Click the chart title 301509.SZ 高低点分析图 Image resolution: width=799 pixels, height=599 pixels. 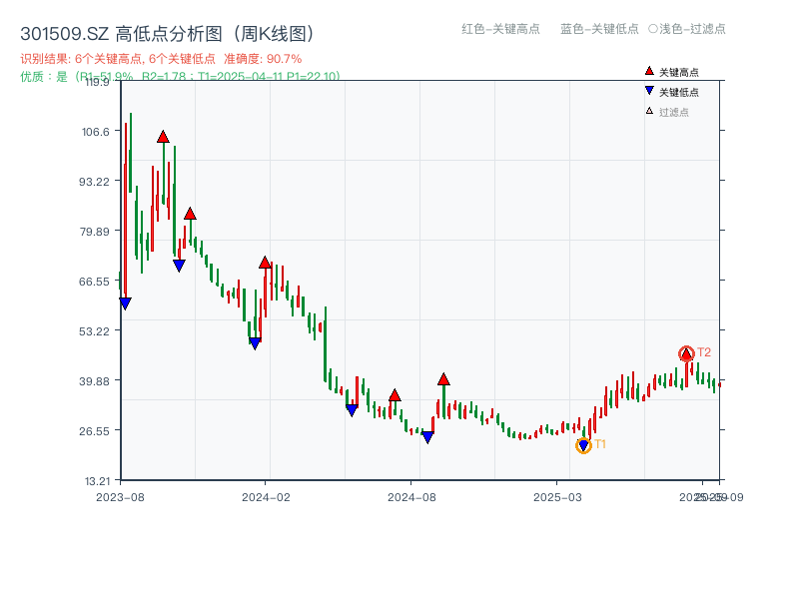[140, 31]
